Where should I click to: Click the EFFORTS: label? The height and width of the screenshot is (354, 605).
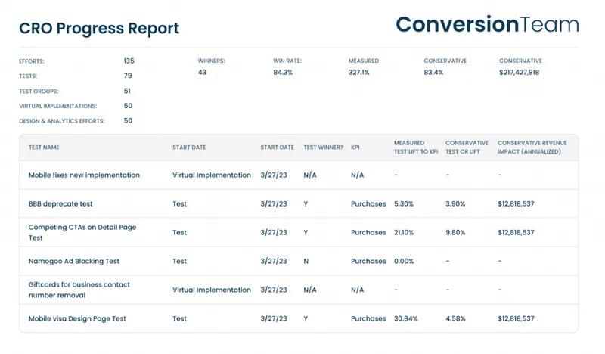coord(32,61)
